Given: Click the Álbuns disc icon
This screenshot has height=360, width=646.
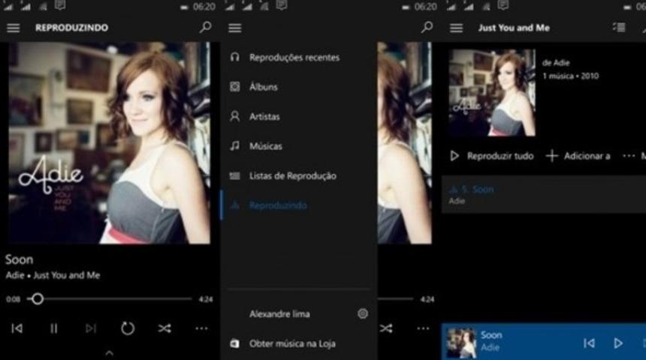Looking at the screenshot, I should coord(235,87).
